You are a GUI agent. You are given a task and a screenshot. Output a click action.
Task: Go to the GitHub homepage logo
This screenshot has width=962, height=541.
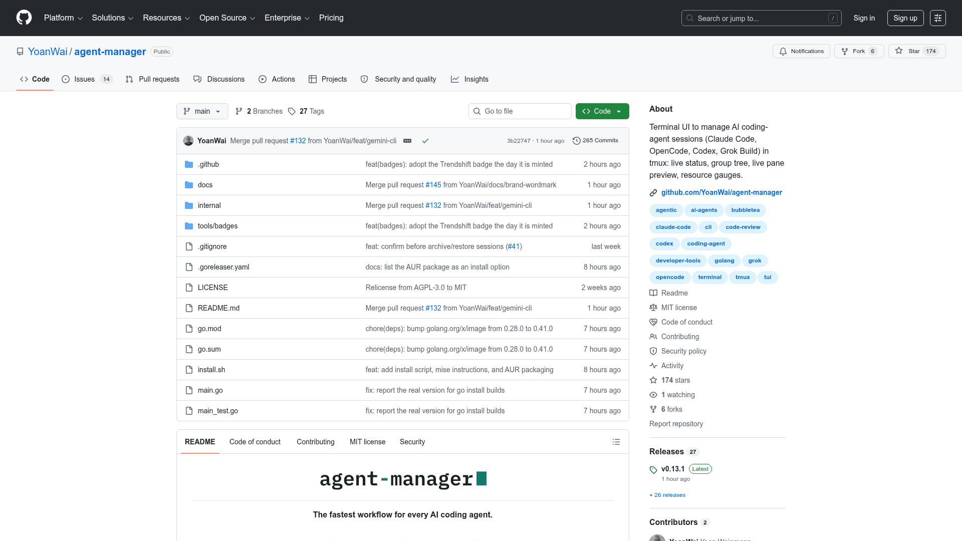(x=24, y=18)
